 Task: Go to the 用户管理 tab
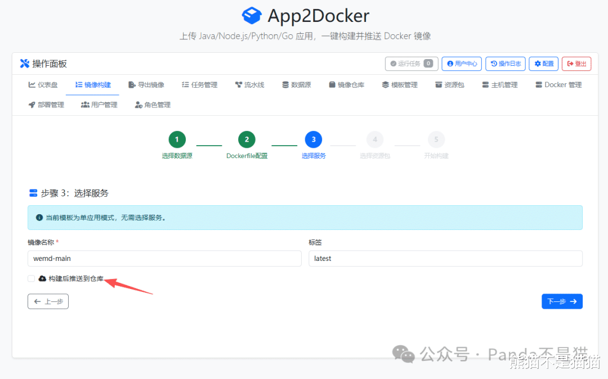pos(99,105)
